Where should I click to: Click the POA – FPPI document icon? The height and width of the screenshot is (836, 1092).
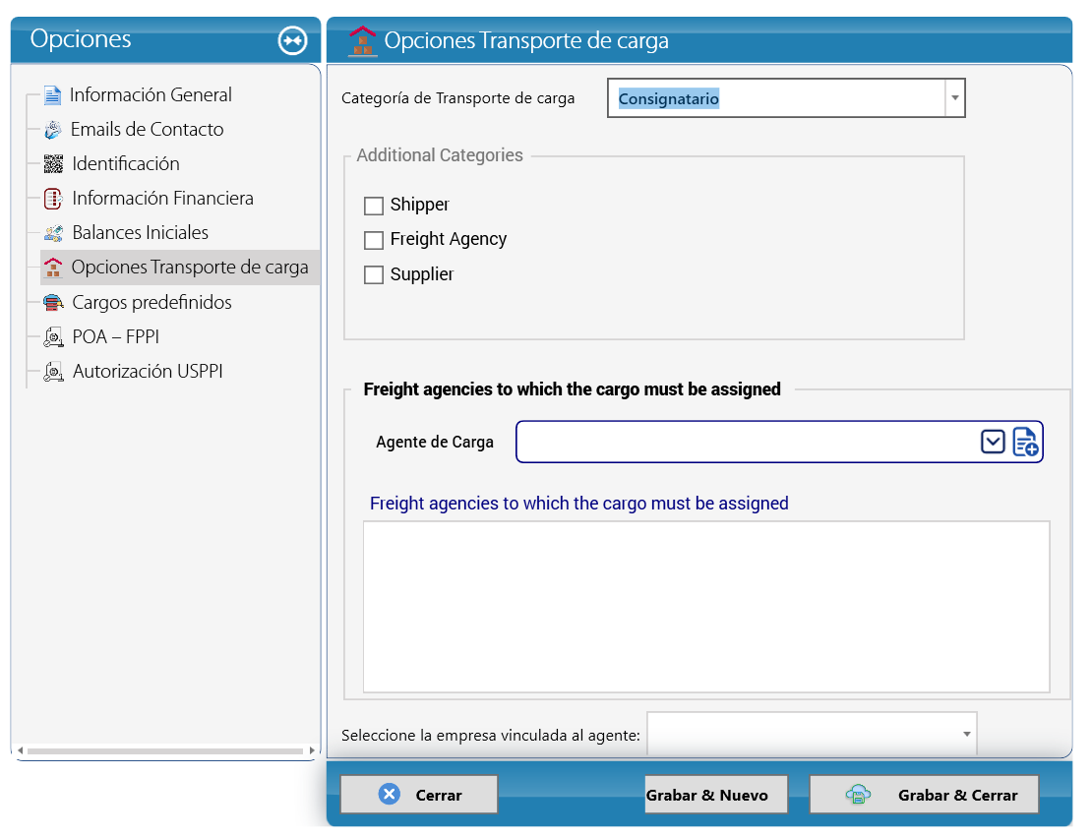pyautogui.click(x=53, y=337)
